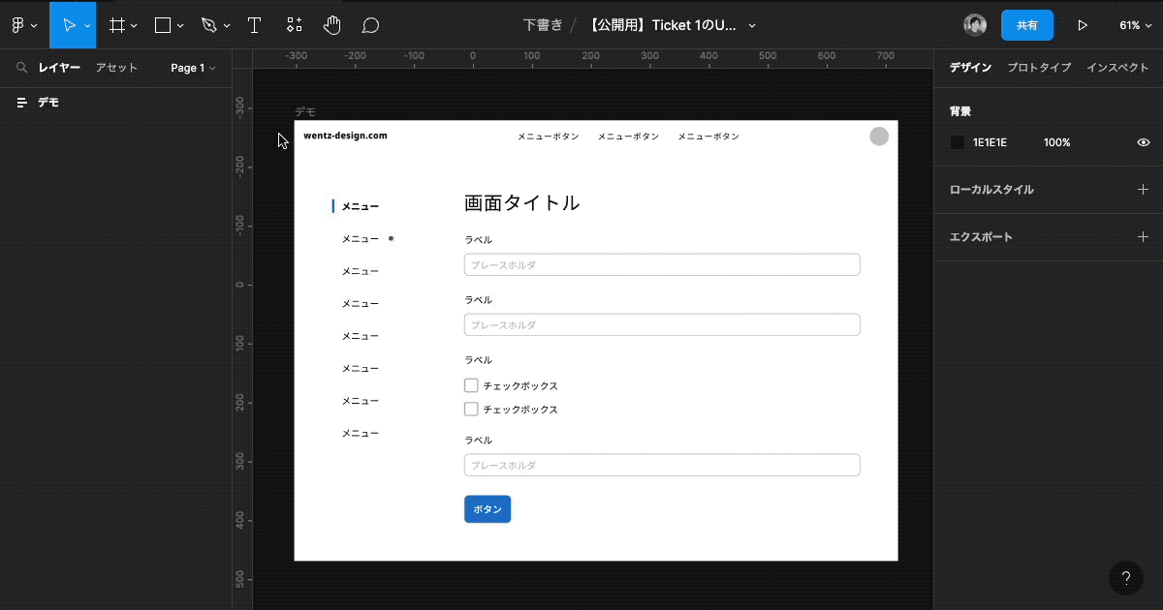
Task: Toggle the 背景 visibility eye icon
Action: pos(1143,142)
